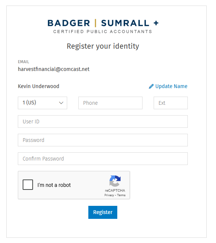Click the pencil icon beside Update Name
The image size is (216, 243).
click(151, 86)
